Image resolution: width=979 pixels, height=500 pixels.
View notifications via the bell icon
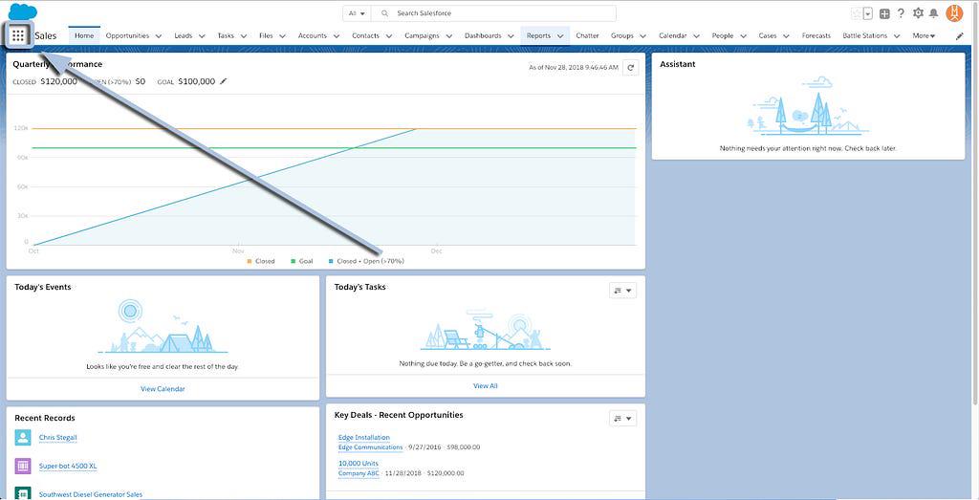click(x=933, y=13)
